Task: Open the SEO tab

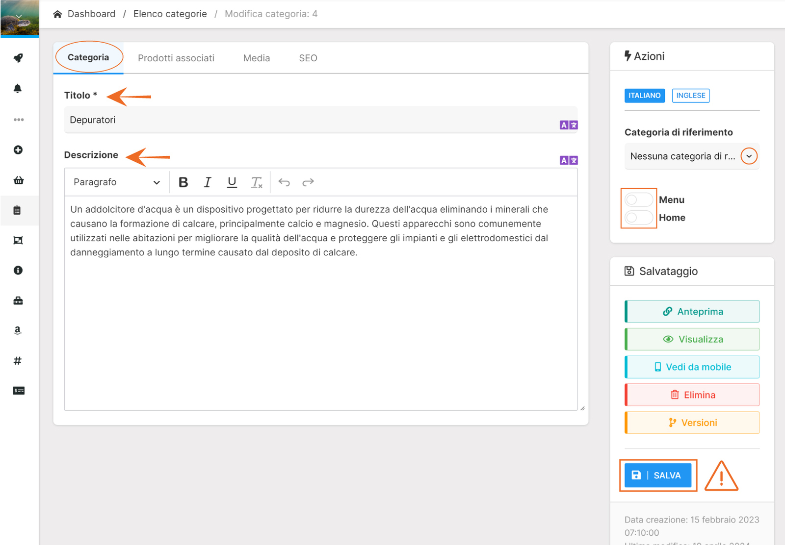Action: [308, 58]
